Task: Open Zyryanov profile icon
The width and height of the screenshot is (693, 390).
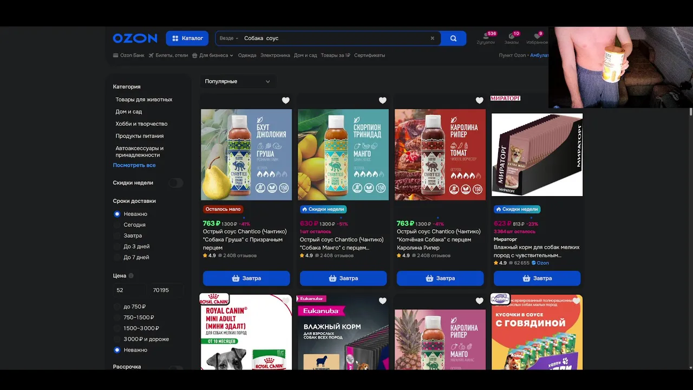Action: click(486, 38)
